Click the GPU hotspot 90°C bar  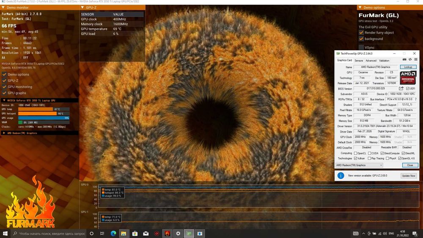pos(44,113)
